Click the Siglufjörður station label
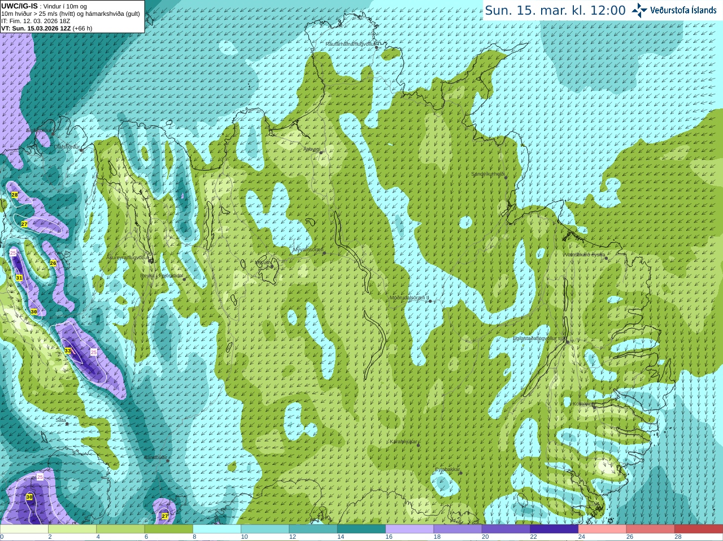This screenshot has width=723, height=541. click(38, 130)
